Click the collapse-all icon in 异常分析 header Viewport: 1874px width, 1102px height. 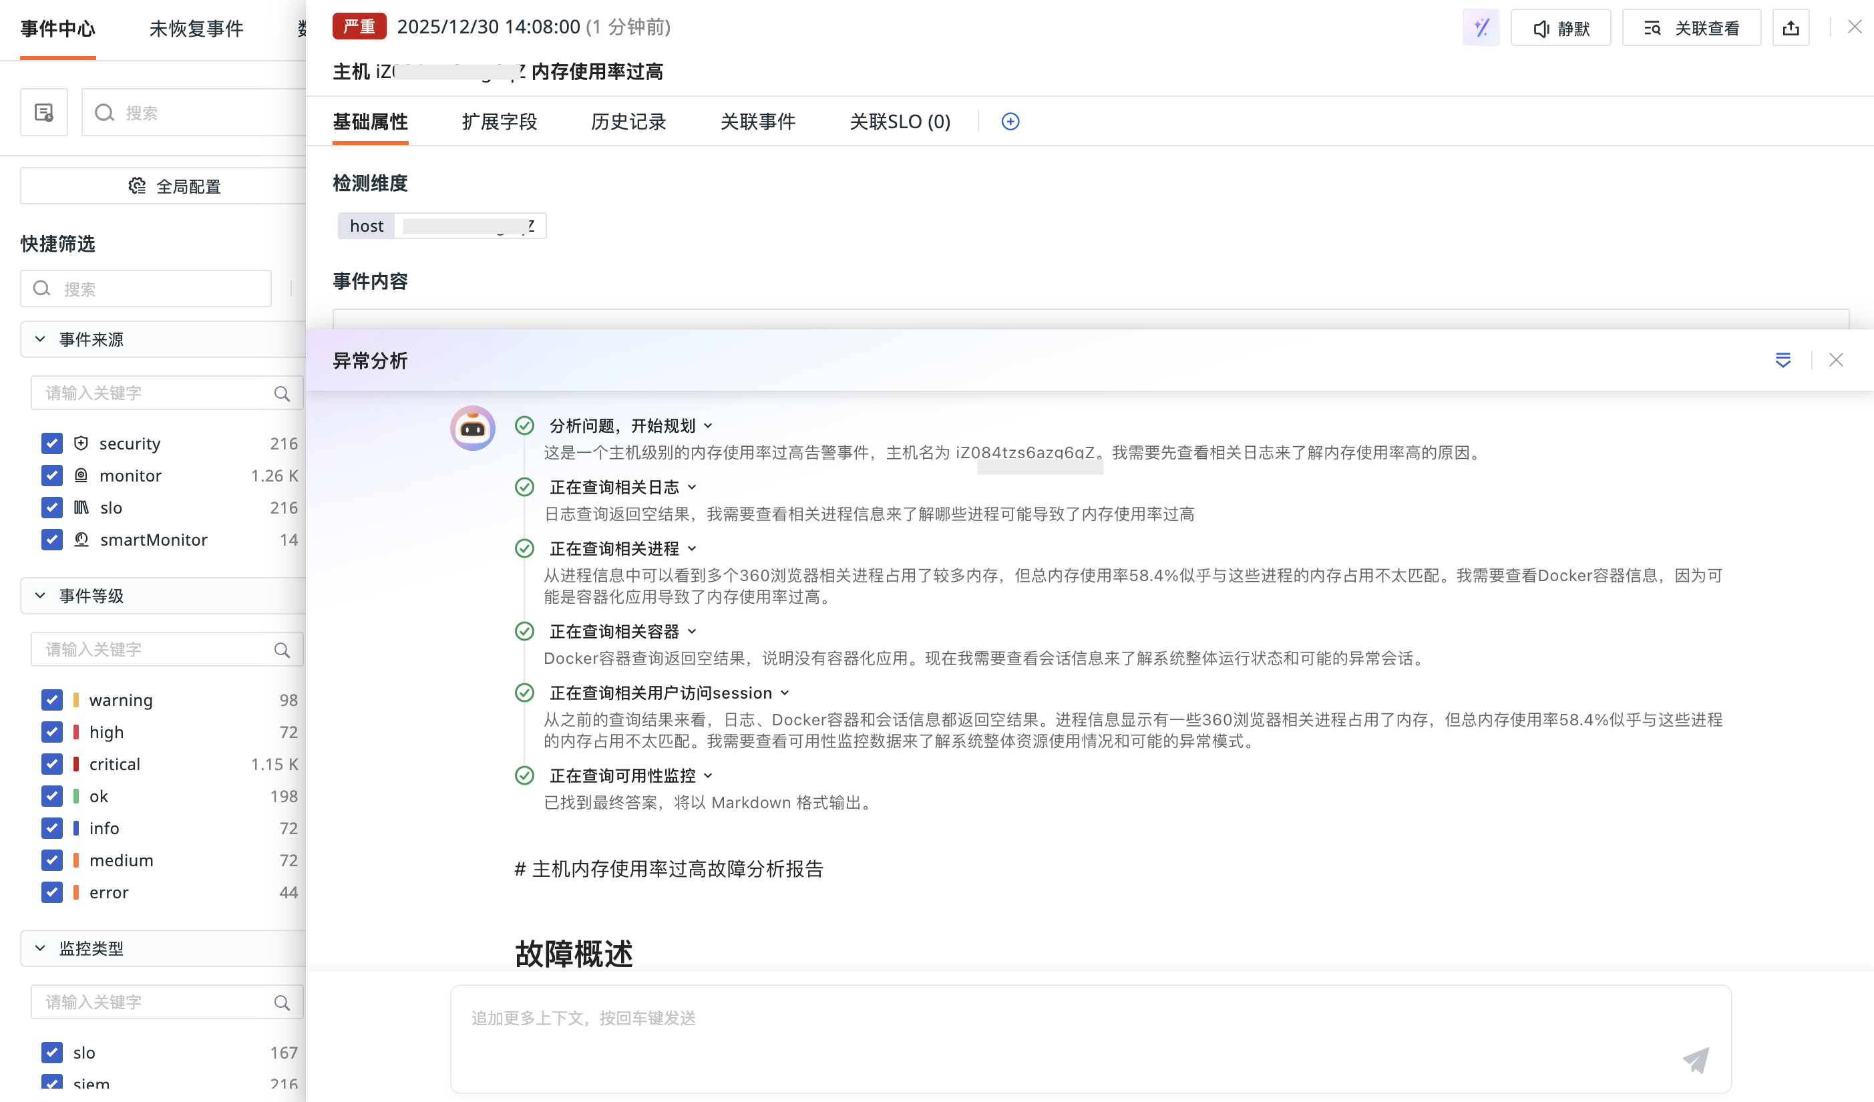[1783, 361]
